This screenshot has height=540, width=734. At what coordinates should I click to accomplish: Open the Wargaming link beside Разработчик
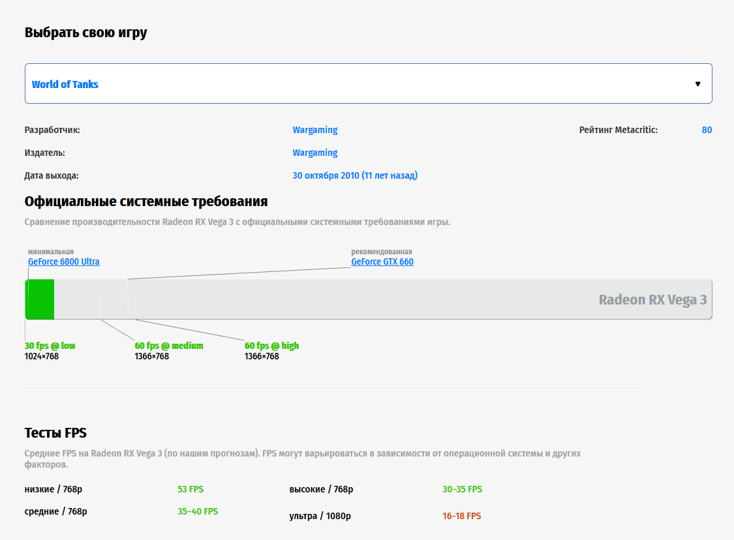pyautogui.click(x=315, y=130)
